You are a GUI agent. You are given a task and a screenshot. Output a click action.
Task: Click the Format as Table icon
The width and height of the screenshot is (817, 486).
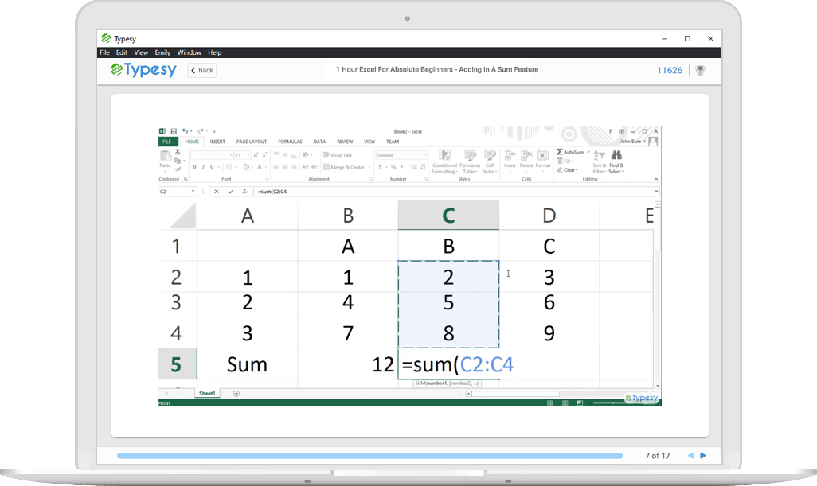coord(470,156)
